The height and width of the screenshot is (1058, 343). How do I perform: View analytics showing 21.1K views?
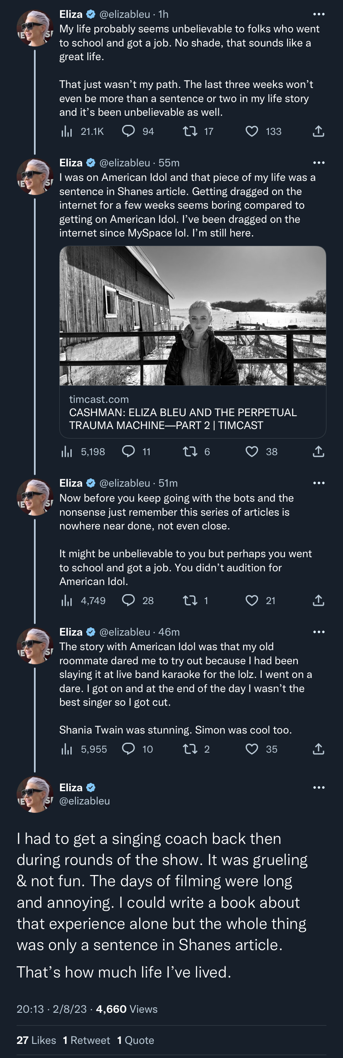[82, 132]
